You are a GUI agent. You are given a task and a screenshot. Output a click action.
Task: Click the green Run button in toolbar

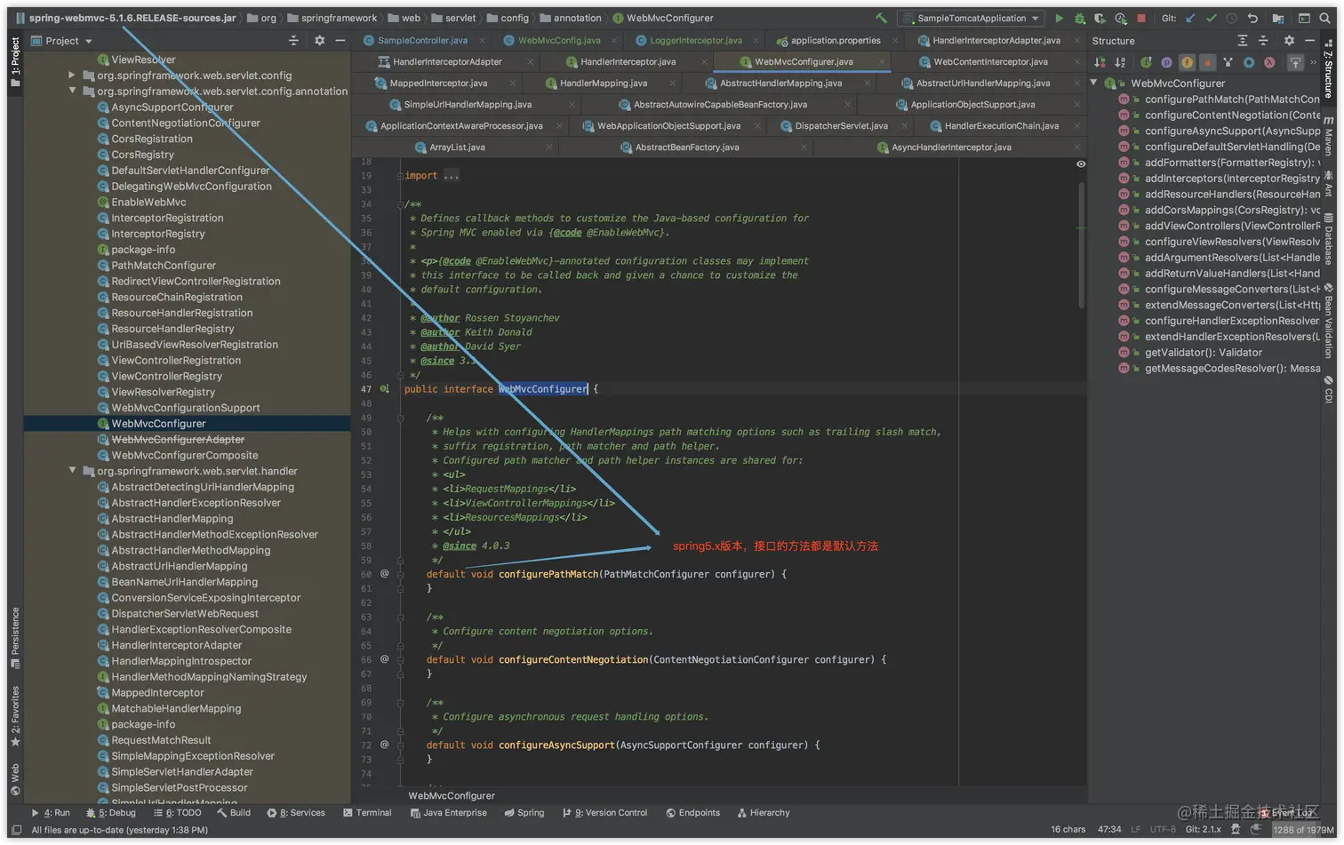[x=1059, y=18]
